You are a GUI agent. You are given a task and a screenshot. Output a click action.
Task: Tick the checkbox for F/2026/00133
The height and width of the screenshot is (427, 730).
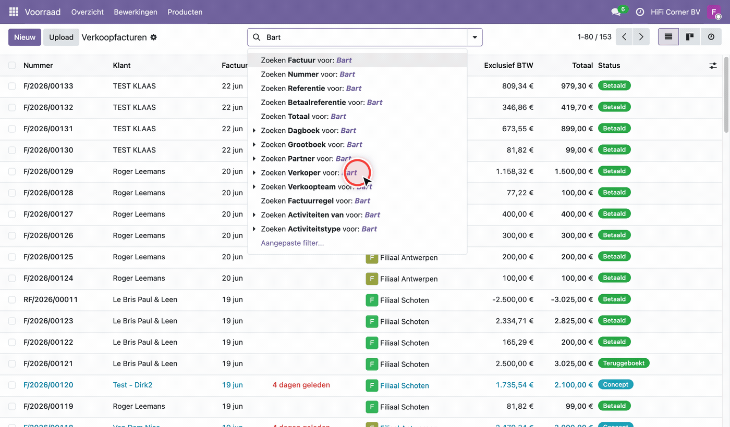pos(12,86)
